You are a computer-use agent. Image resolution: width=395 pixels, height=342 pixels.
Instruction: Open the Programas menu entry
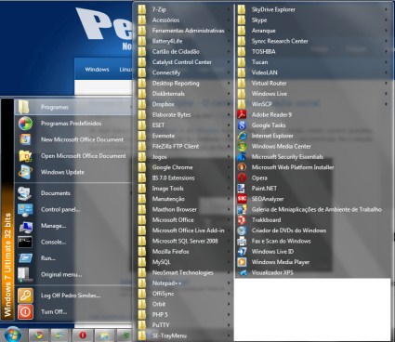point(73,107)
